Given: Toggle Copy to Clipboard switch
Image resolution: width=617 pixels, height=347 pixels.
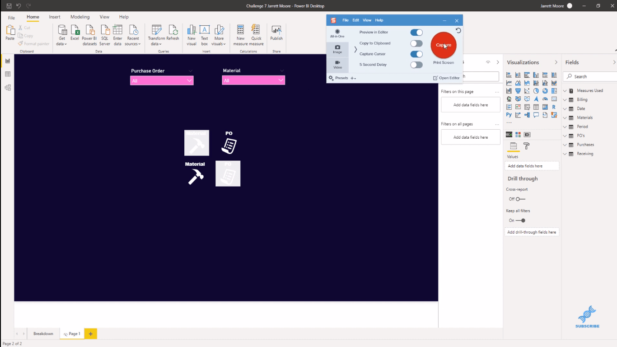Looking at the screenshot, I should click(416, 43).
